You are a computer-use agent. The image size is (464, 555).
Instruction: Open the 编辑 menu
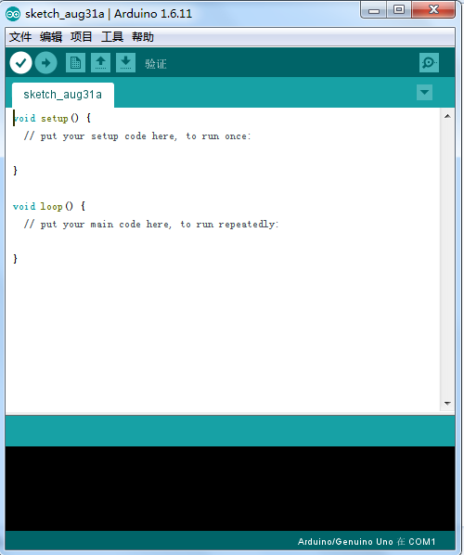51,37
